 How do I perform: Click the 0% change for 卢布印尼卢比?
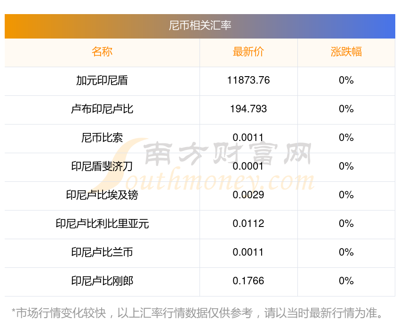346,109
